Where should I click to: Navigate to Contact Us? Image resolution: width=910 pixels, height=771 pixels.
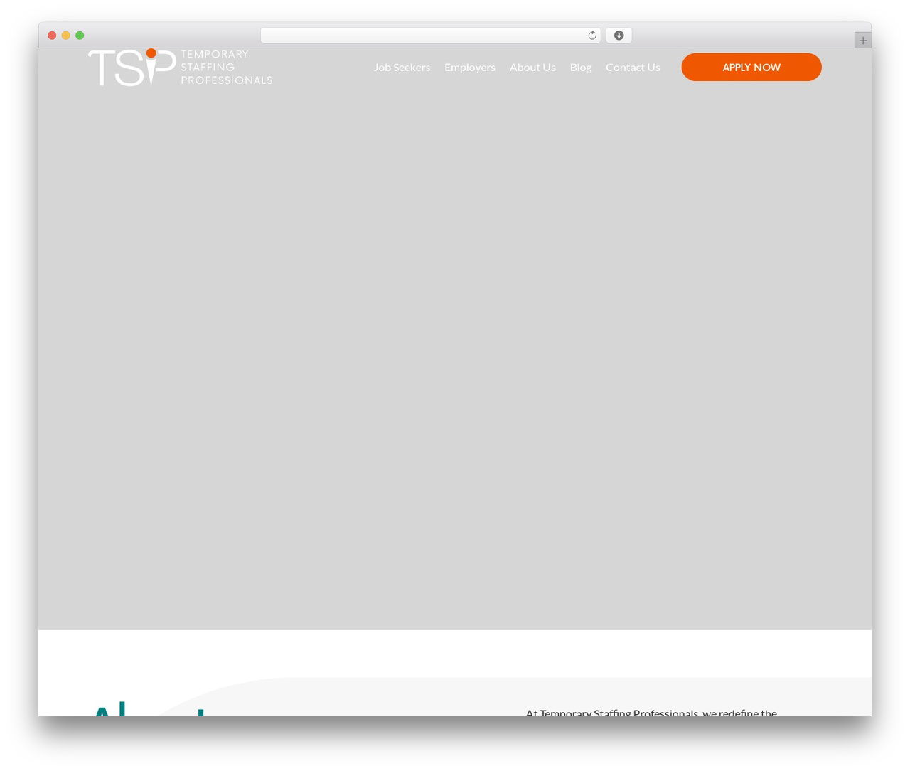pyautogui.click(x=633, y=67)
